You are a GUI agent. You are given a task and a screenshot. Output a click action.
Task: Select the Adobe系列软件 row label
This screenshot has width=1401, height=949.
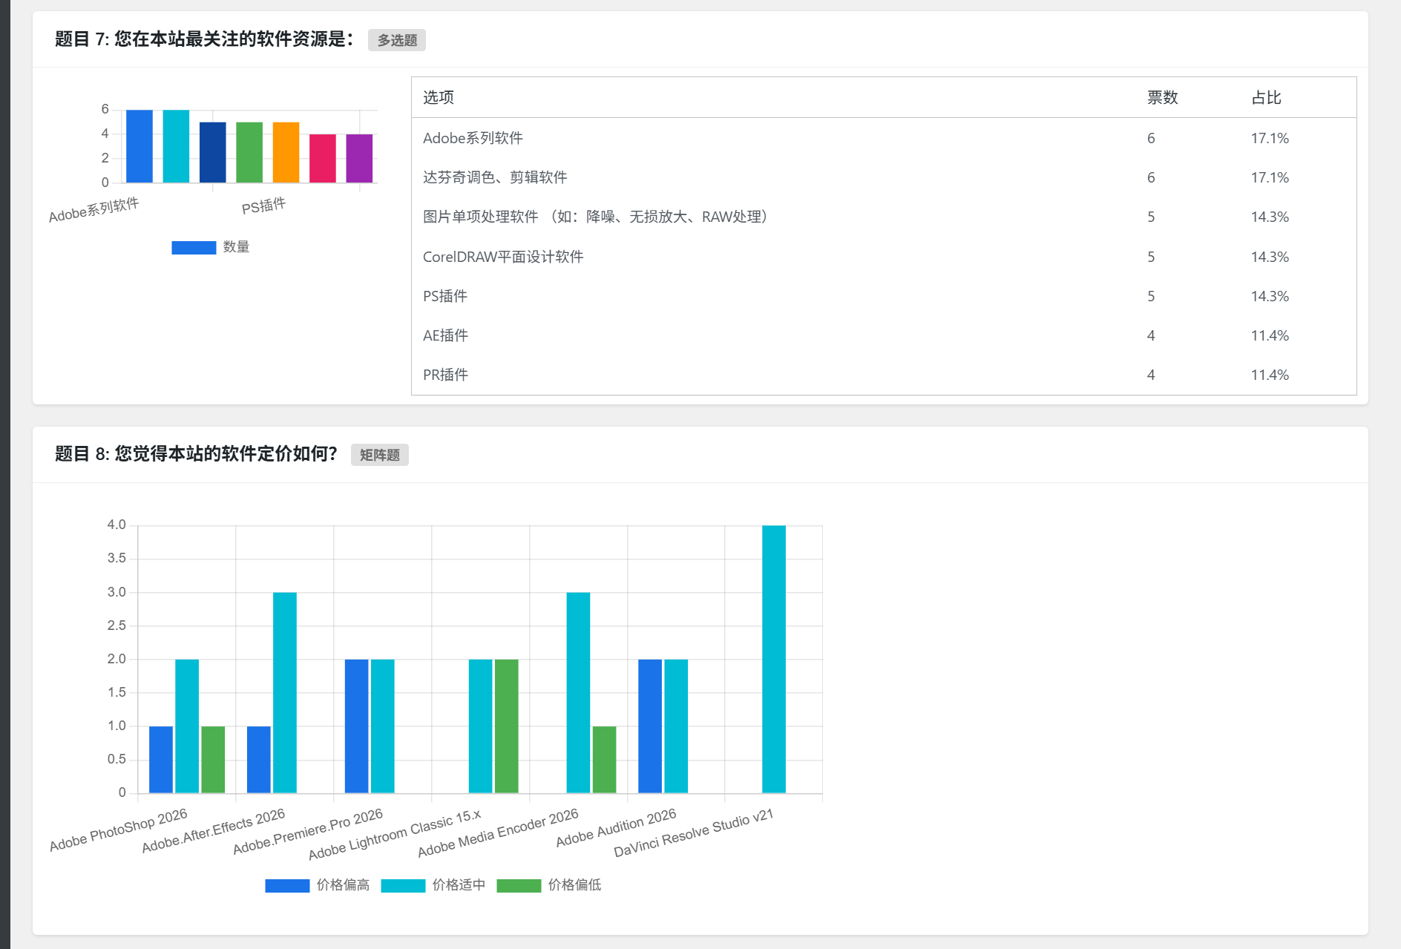click(x=473, y=138)
